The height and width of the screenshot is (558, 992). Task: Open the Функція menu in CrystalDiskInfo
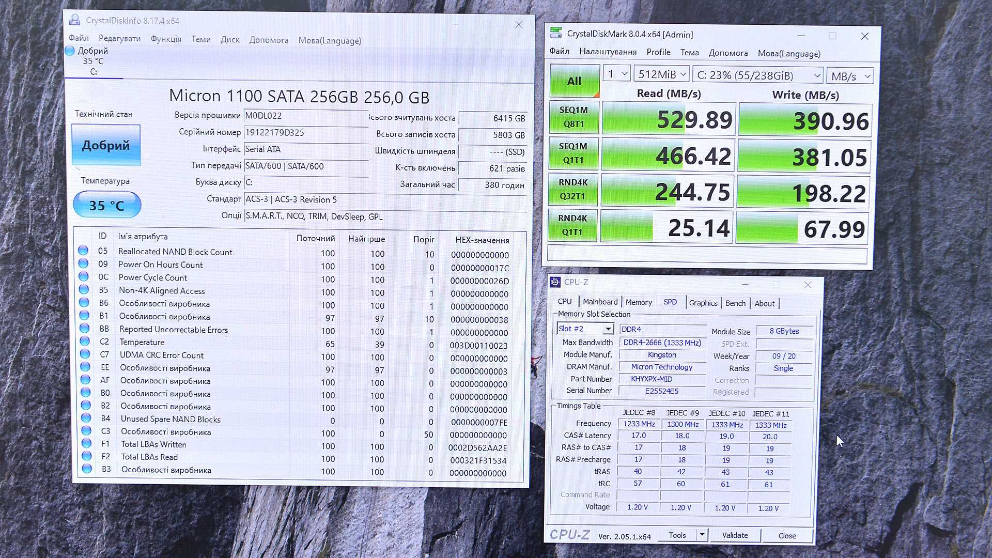coord(165,39)
